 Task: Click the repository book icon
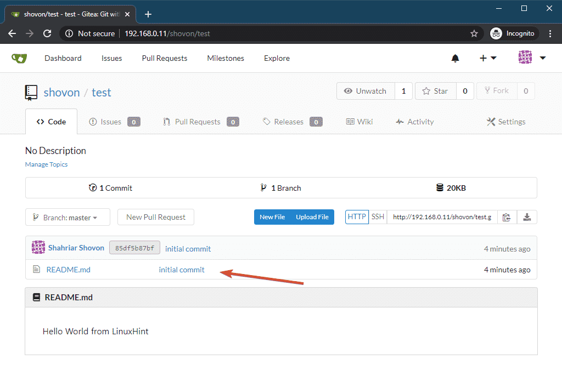(31, 93)
